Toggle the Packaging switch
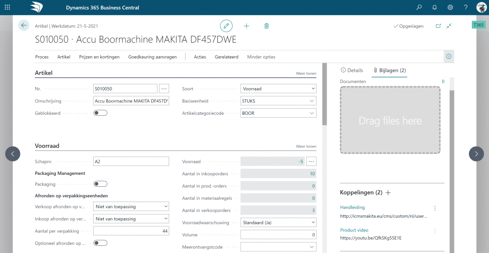This screenshot has height=253, width=489. click(x=100, y=184)
